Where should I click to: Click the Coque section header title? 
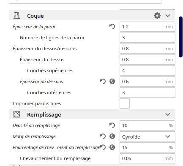pos(36,16)
